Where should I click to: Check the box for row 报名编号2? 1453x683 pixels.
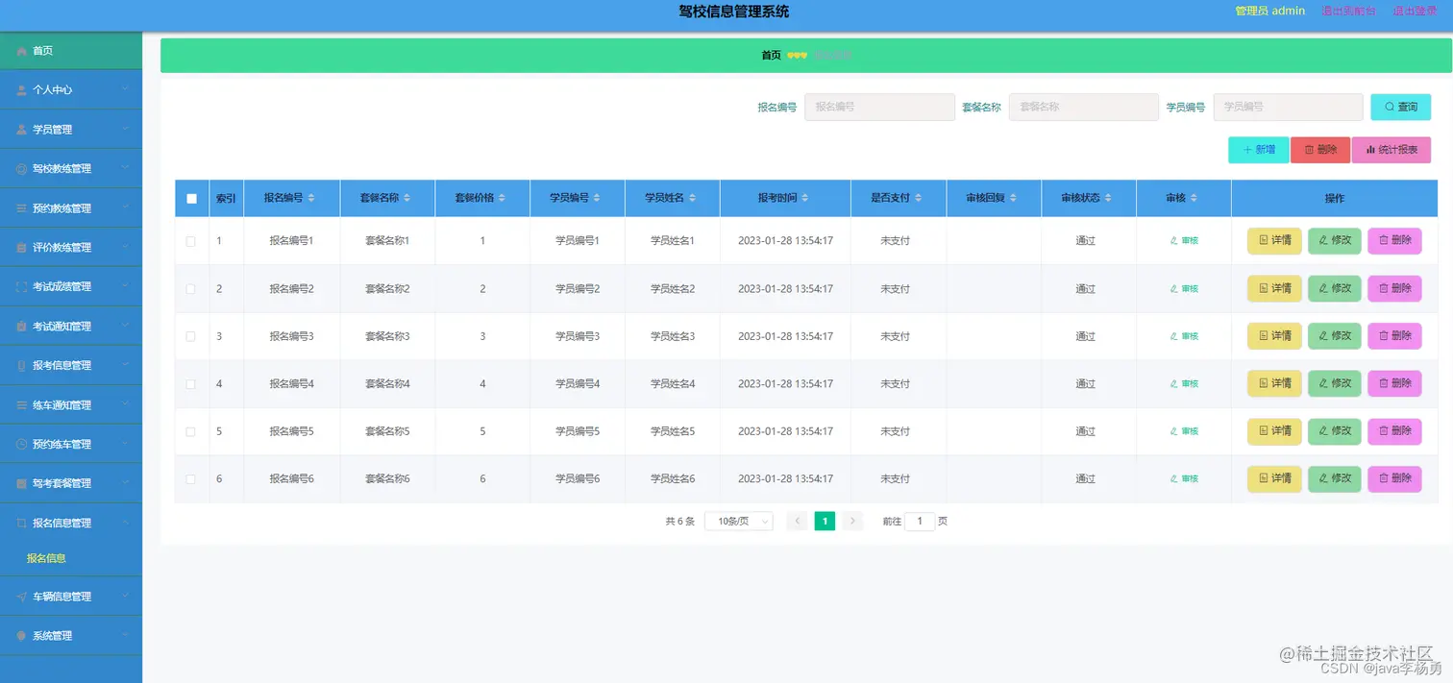[x=190, y=289]
